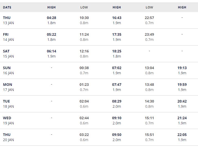Click the 04:28 high tide time
Image resolution: width=198 pixels, height=147 pixels.
point(51,18)
